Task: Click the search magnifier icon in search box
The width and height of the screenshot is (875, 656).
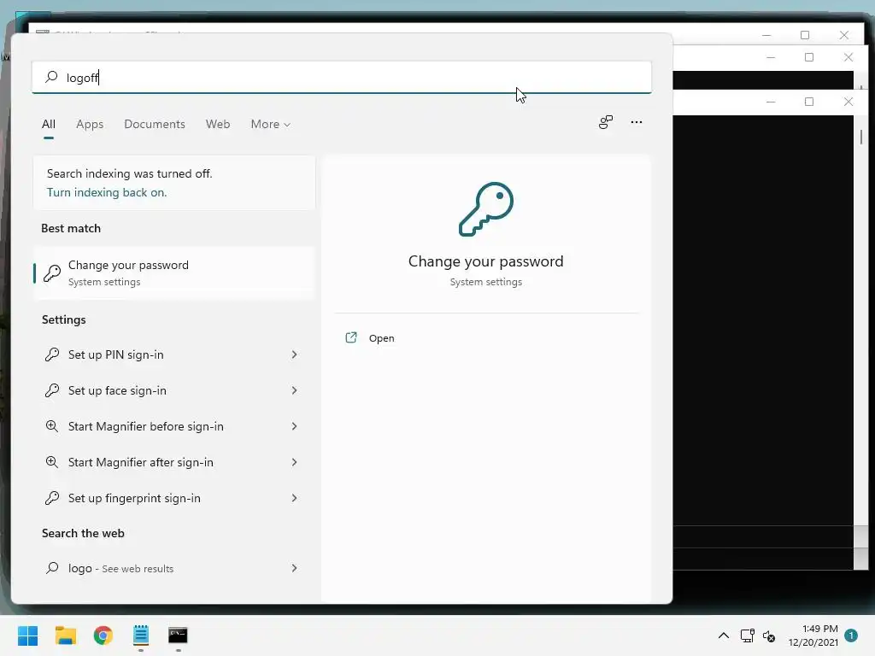Action: (x=51, y=77)
